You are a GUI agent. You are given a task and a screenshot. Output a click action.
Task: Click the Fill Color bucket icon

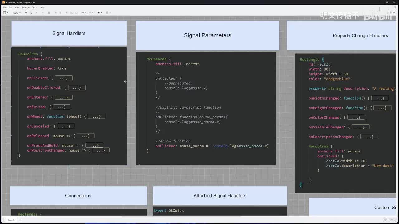click(x=67, y=13)
